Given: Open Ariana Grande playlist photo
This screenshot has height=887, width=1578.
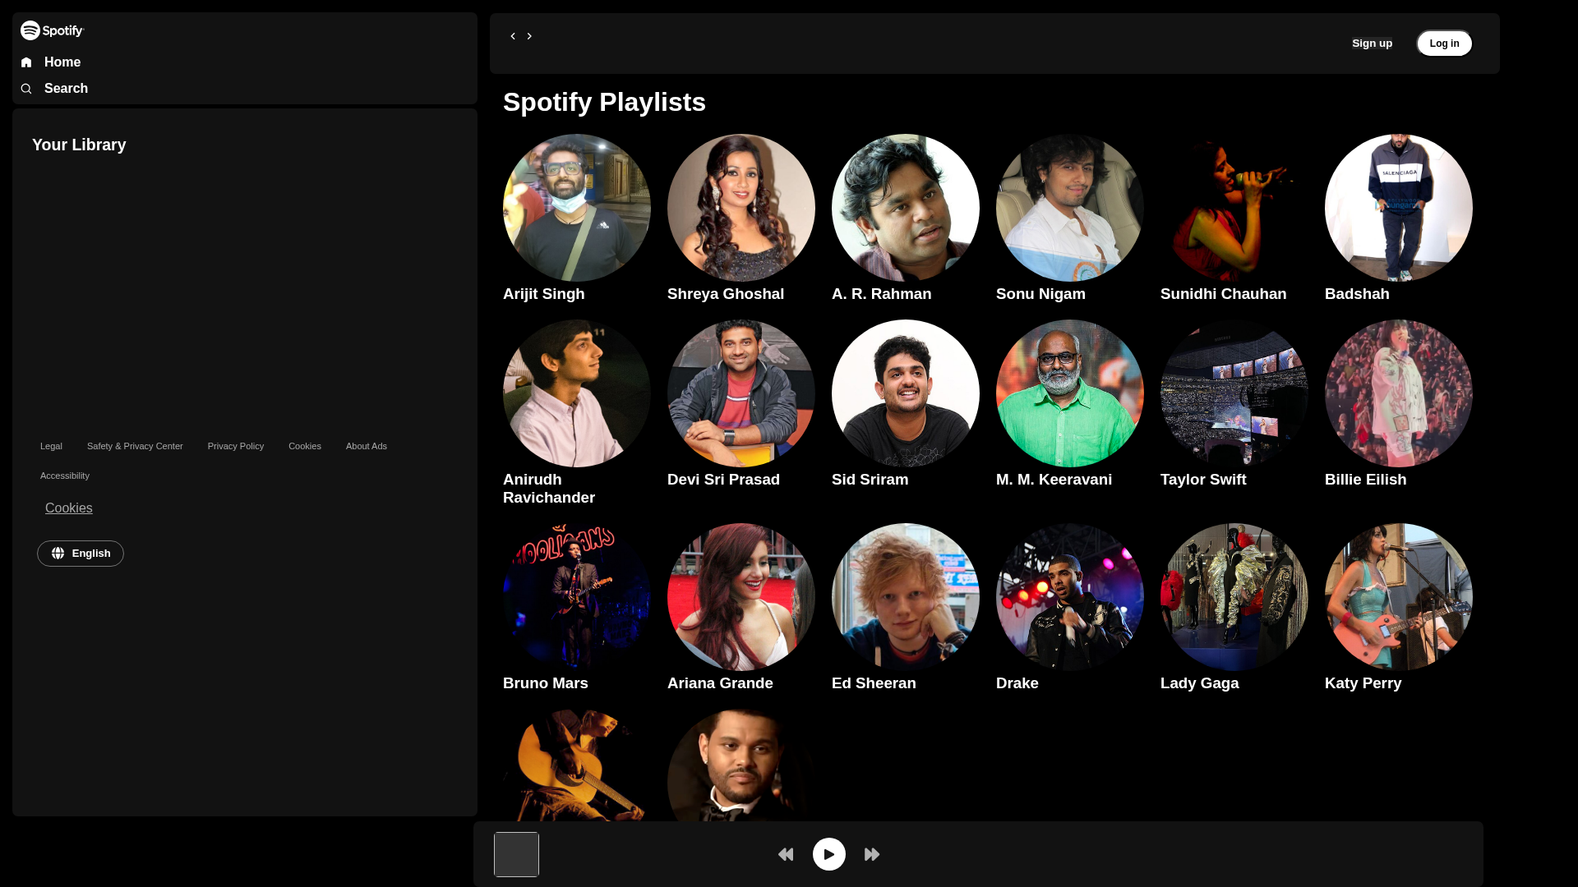Looking at the screenshot, I should coord(741,597).
